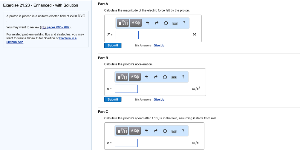Open help question mark in Part C
This screenshot has height=150, width=306.
point(183,131)
